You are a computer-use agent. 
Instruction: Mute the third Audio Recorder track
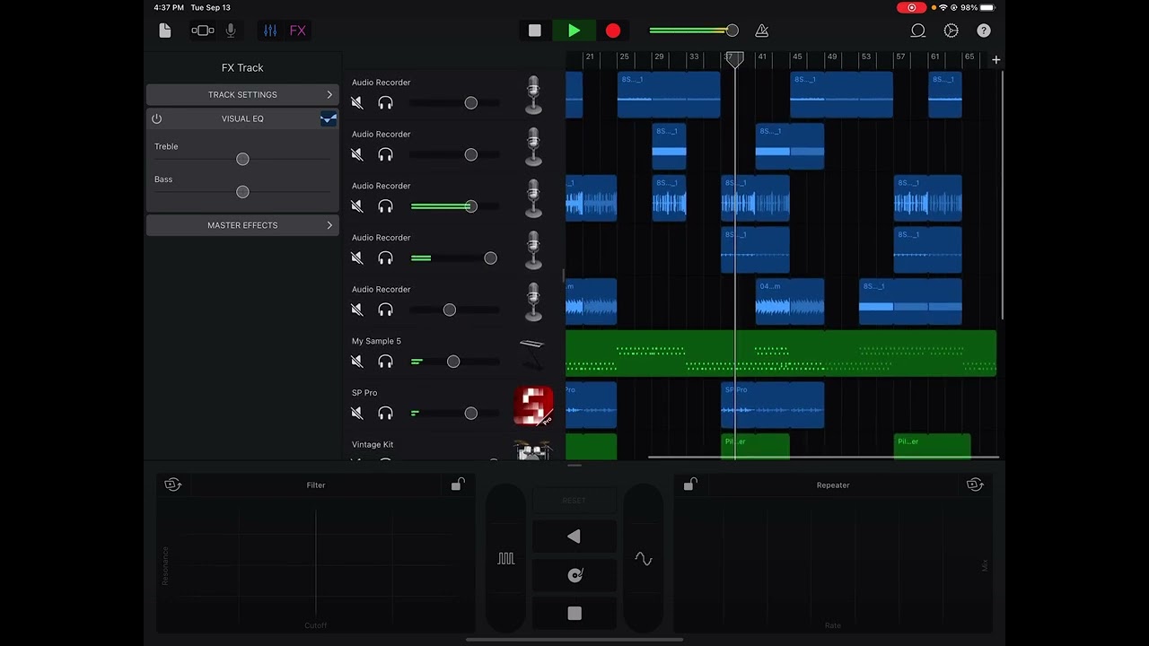click(357, 206)
